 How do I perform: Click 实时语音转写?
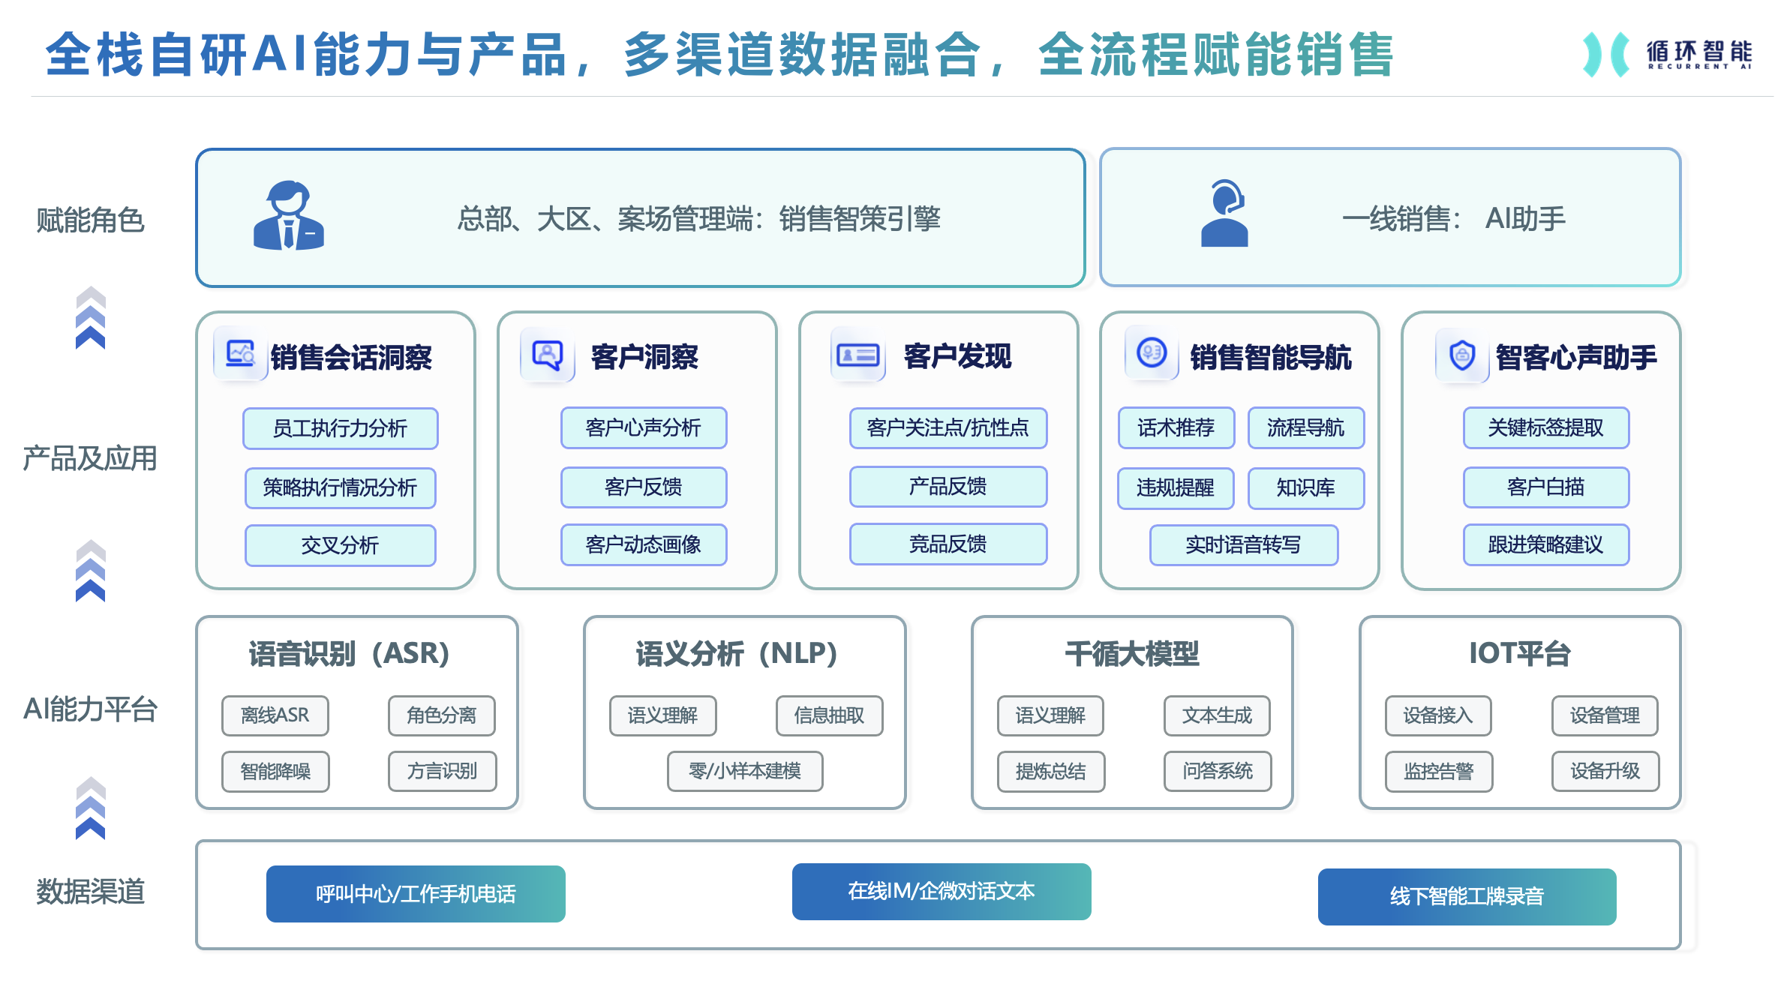pos(1244,545)
